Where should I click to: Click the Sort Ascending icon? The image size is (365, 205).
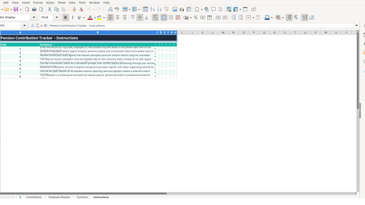tap(152, 9)
